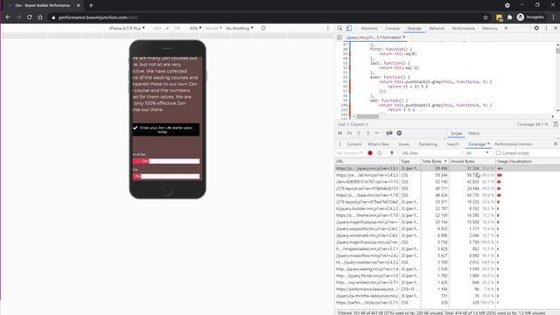Close the Zen - Beaver Builder Performance tab
The width and height of the screenshot is (560, 315).
click(79, 5)
